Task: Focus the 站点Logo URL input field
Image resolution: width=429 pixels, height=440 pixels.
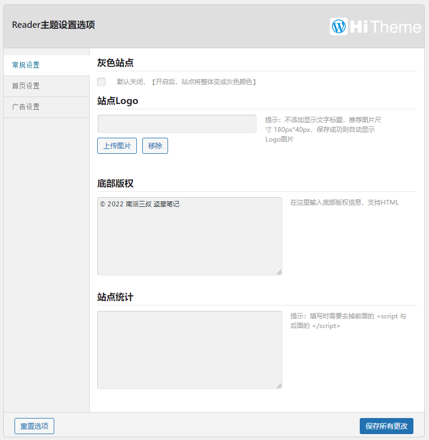Action: click(x=177, y=124)
